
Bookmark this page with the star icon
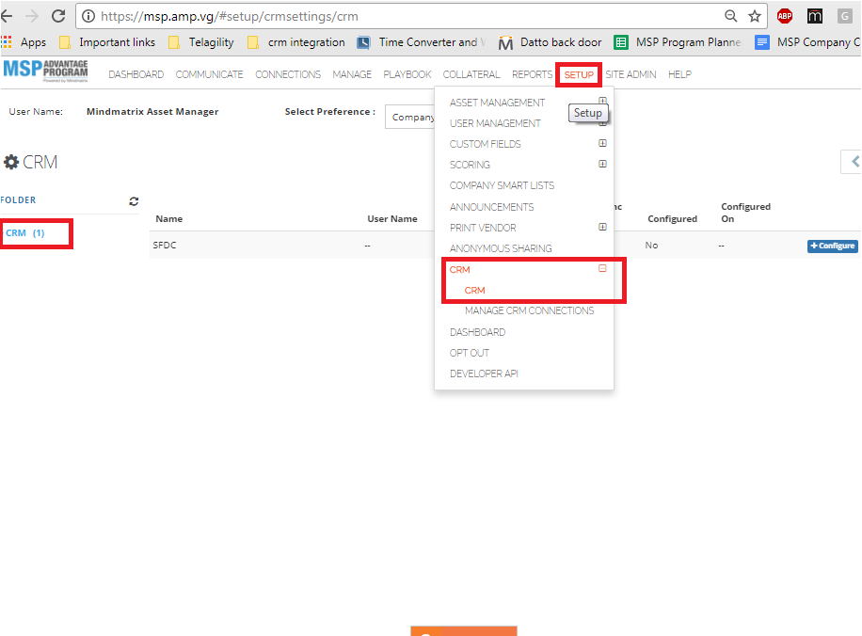(755, 16)
